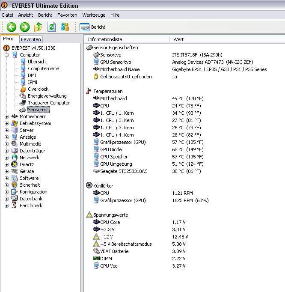Click the Konfiguration icon
Screen dimensions: 285x292
tap(15, 192)
